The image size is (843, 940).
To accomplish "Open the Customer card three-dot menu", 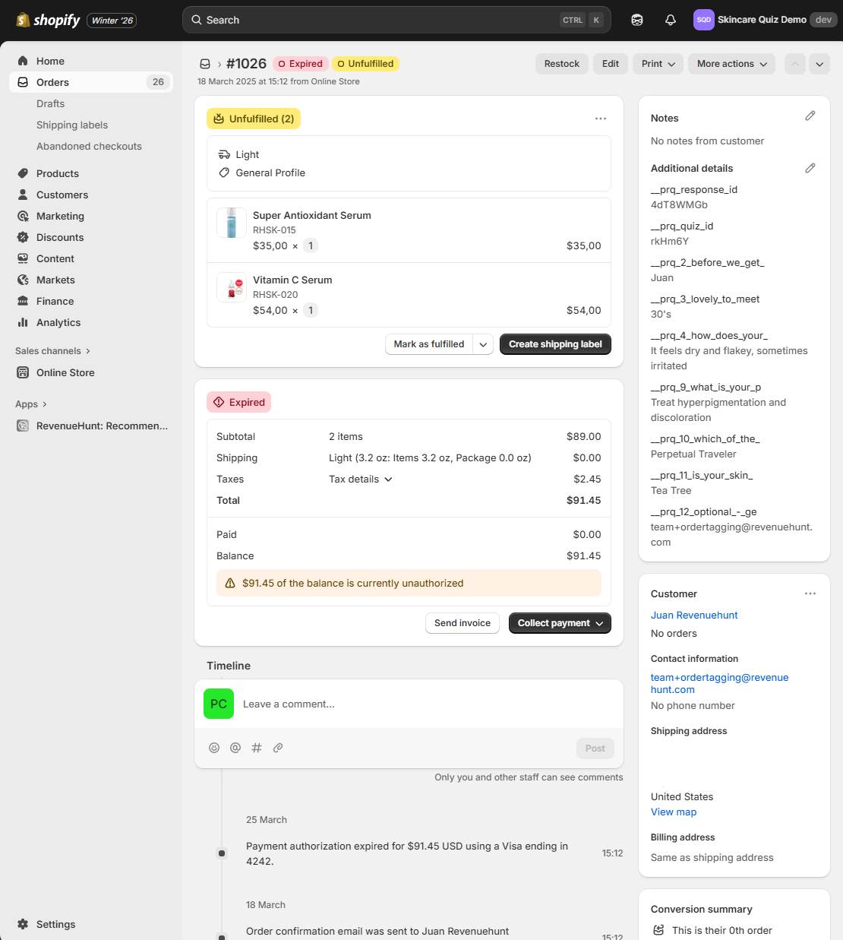I will pyautogui.click(x=810, y=593).
